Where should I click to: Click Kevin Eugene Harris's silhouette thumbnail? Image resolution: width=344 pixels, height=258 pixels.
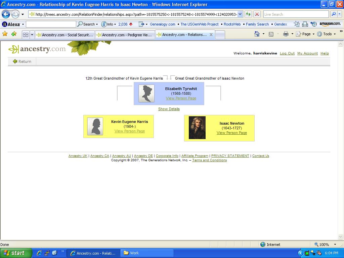click(95, 126)
